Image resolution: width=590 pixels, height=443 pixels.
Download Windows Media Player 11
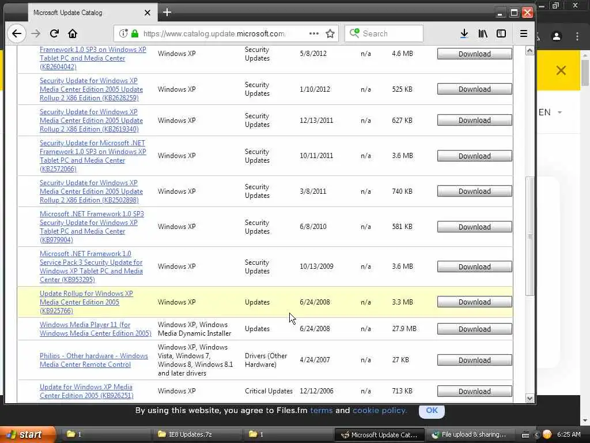tap(475, 329)
